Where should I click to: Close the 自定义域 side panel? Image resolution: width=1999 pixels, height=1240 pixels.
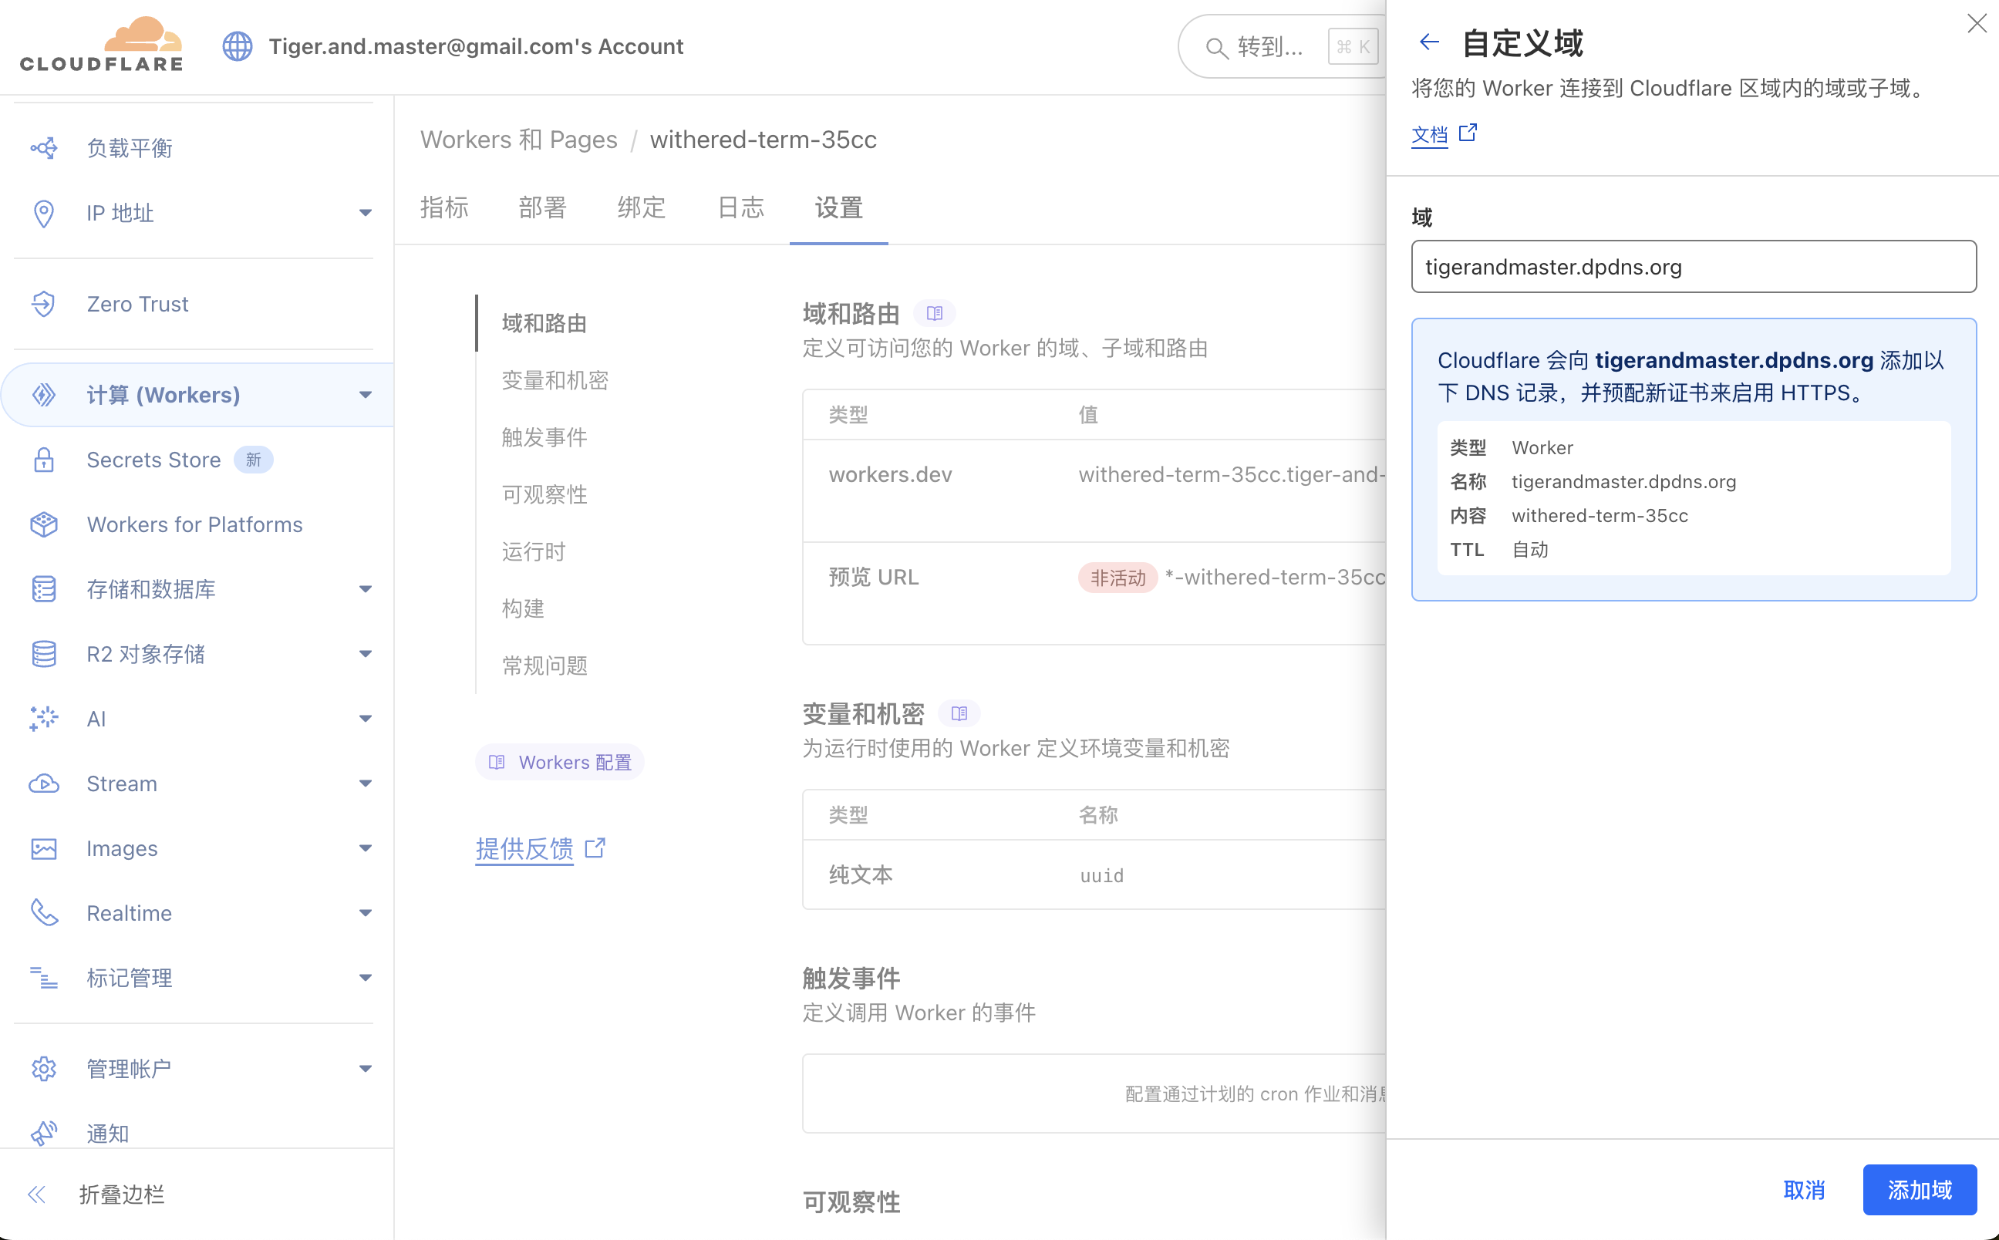(x=1977, y=24)
